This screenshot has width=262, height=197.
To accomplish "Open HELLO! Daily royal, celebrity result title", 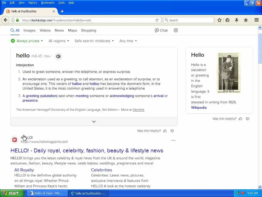I will click(x=87, y=150).
